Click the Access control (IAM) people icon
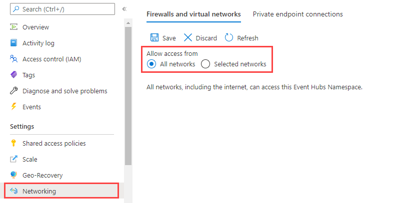This screenshot has width=400, height=203. click(14, 59)
